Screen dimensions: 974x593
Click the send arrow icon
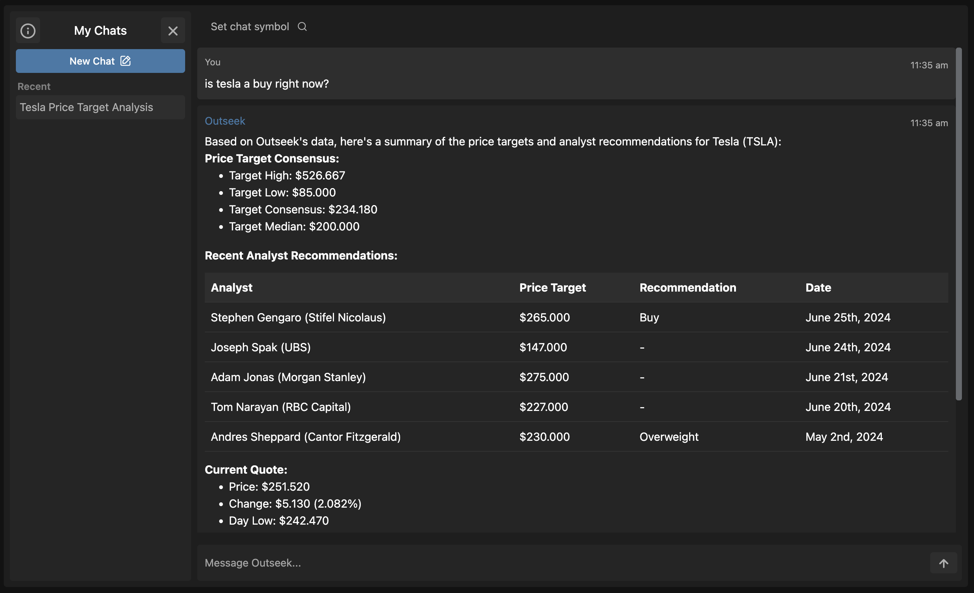click(943, 563)
